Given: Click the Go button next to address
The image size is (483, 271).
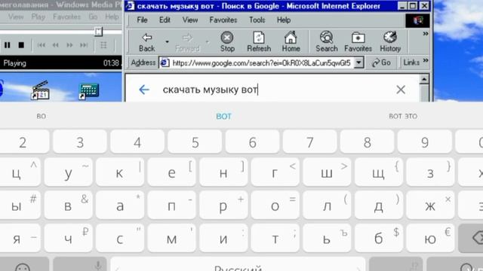Looking at the screenshot, I should point(381,62).
